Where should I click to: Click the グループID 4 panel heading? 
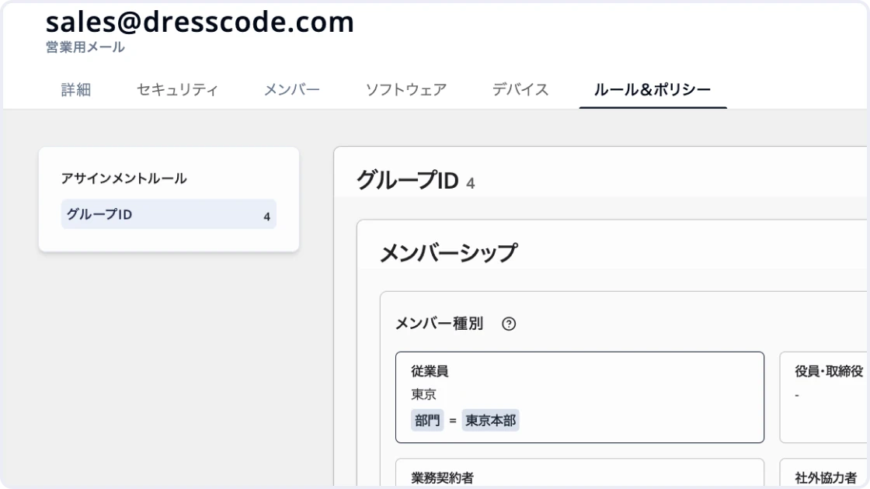(x=416, y=181)
